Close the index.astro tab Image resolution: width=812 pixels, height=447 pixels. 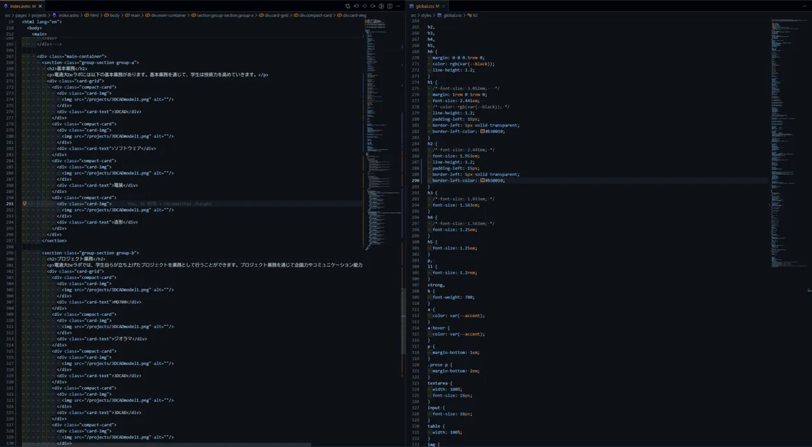point(40,6)
